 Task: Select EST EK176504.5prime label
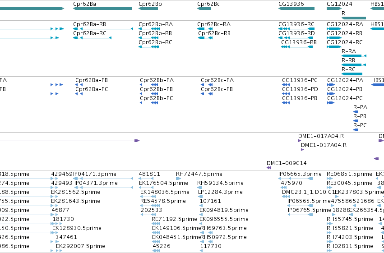pyautogui.click(x=163, y=183)
